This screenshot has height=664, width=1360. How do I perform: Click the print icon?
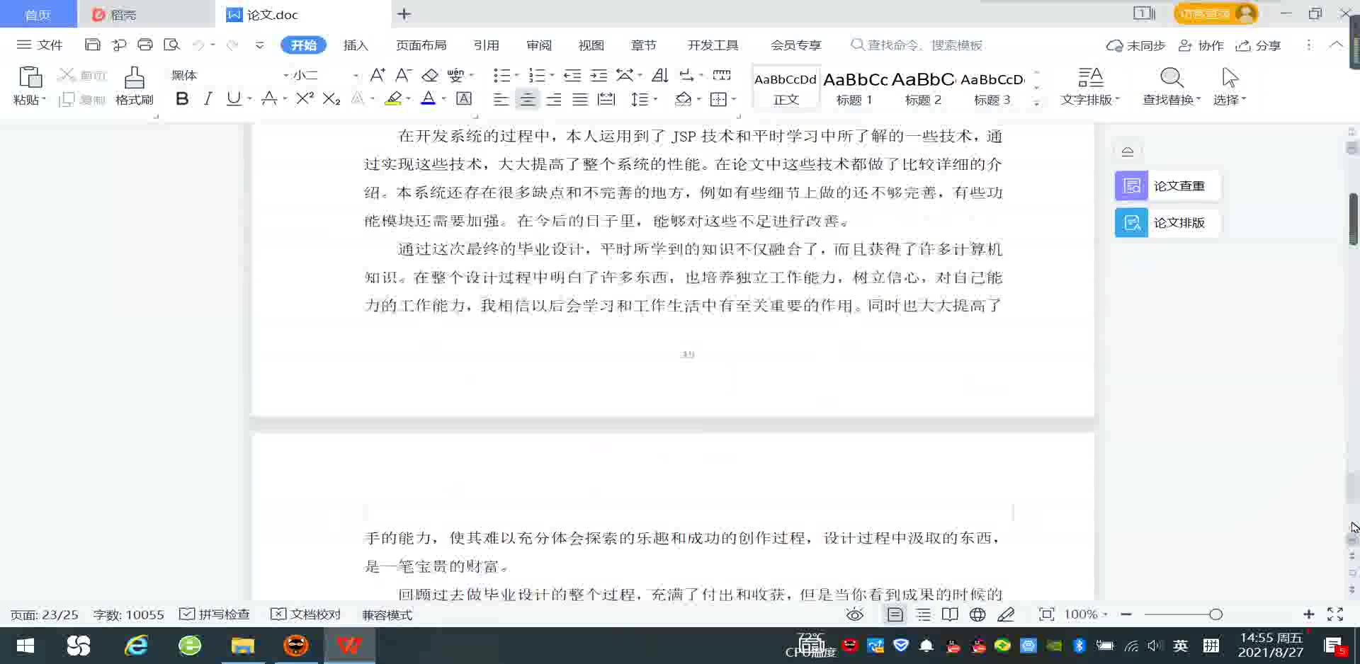145,45
